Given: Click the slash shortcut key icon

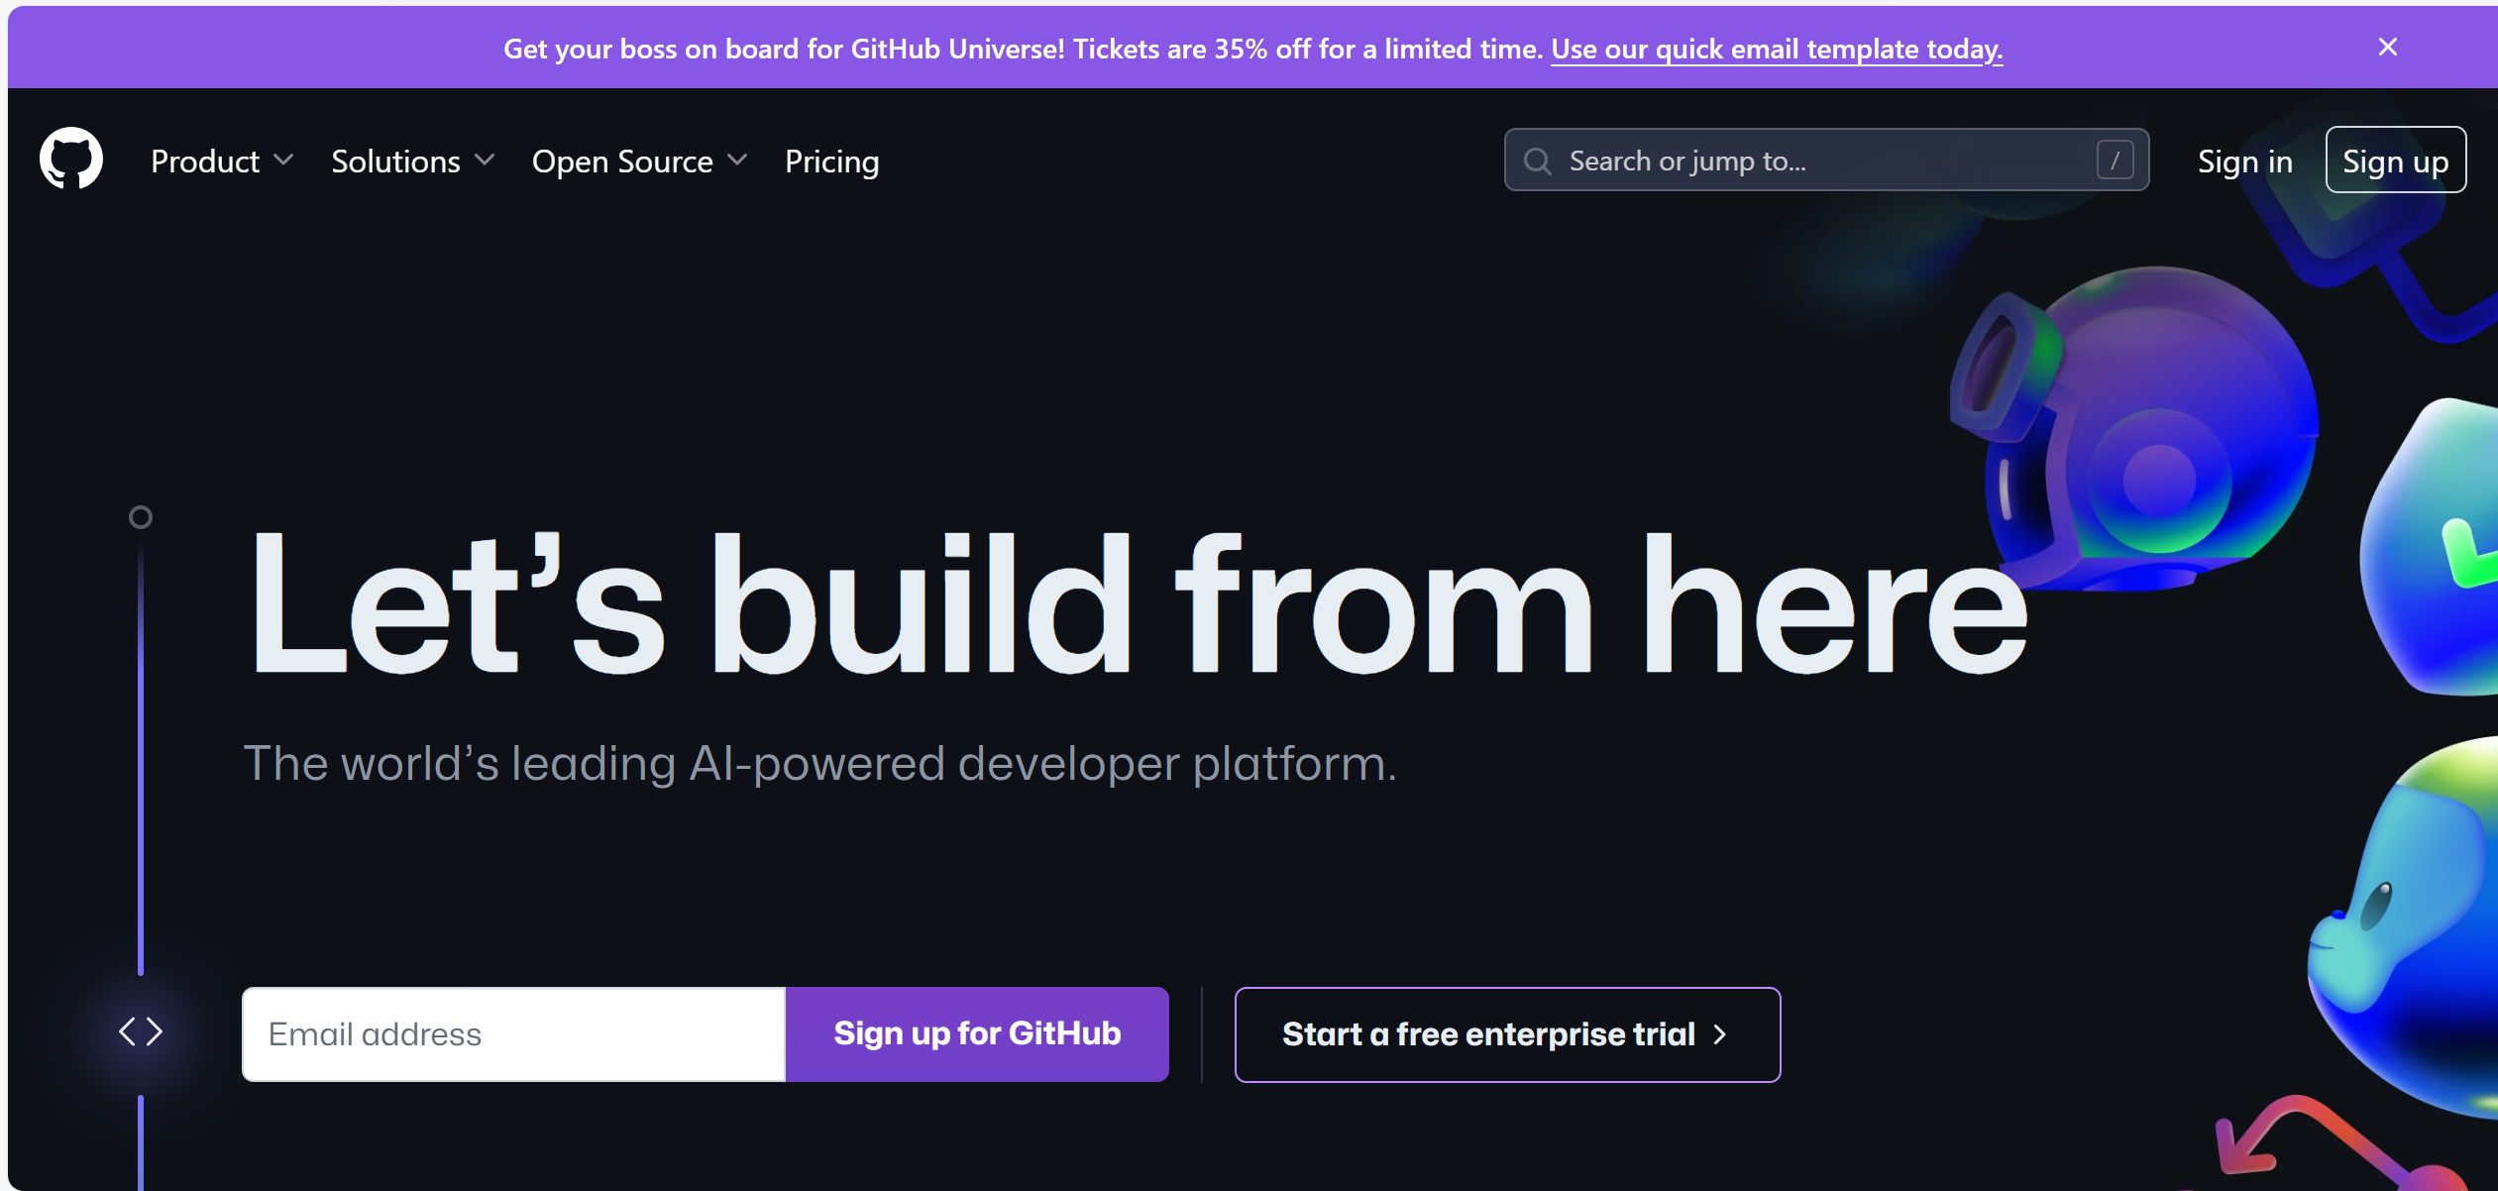Looking at the screenshot, I should 2115,161.
